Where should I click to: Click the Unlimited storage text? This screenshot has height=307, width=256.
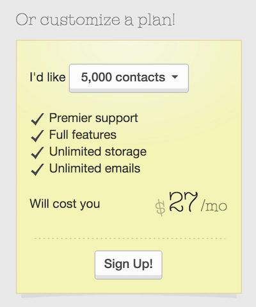click(98, 152)
